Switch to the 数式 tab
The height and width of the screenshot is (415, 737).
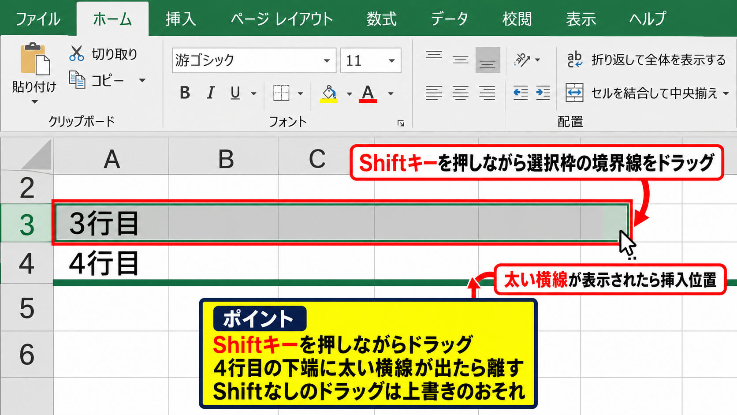click(382, 19)
